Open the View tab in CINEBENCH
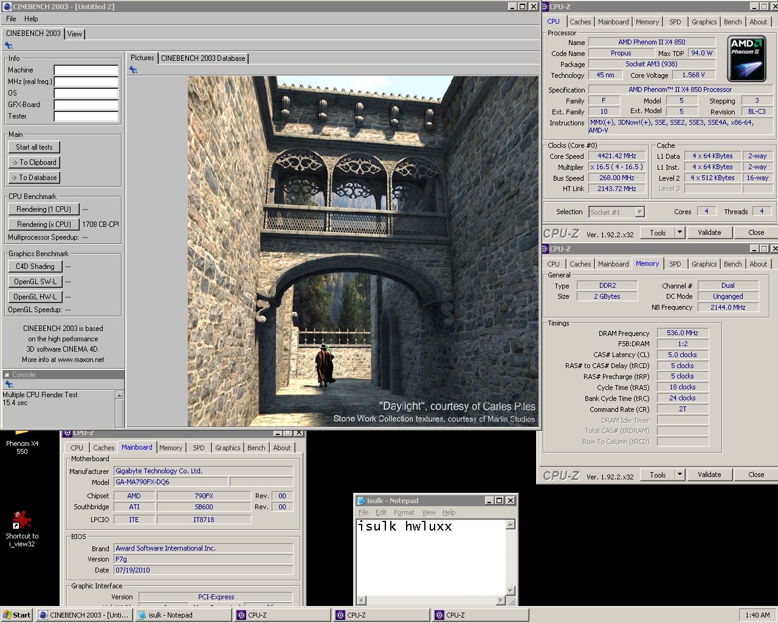 coord(74,34)
